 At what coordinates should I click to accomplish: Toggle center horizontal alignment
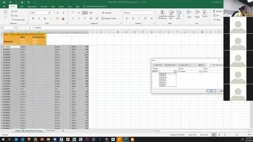[79, 19]
